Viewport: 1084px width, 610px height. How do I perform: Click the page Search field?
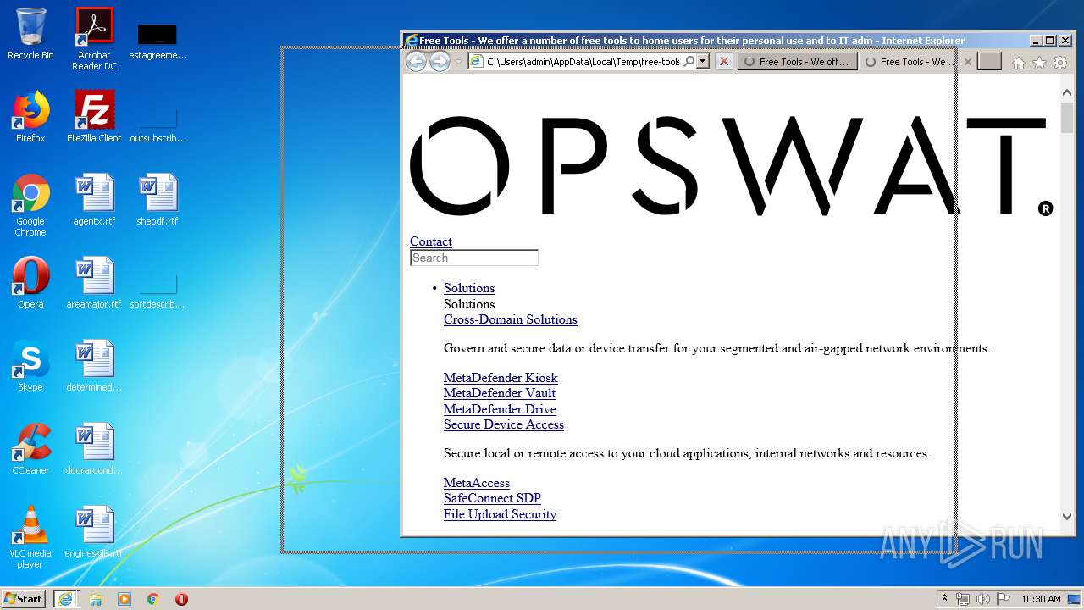point(474,258)
